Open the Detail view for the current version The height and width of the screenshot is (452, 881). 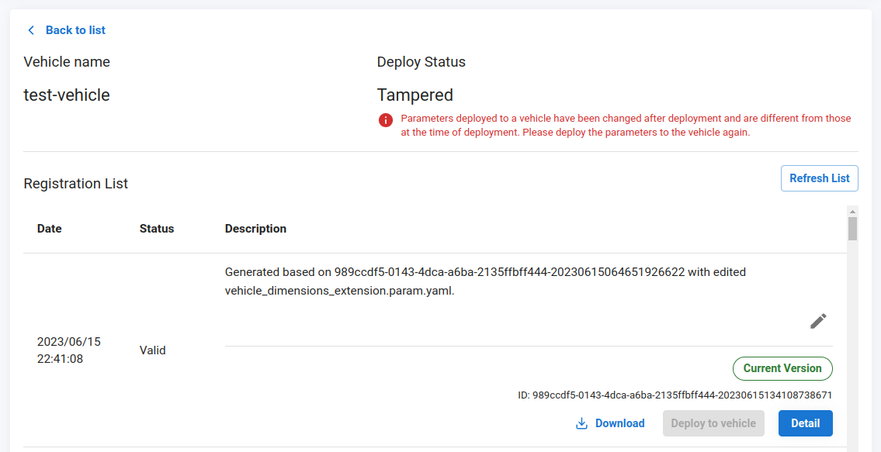tap(805, 423)
